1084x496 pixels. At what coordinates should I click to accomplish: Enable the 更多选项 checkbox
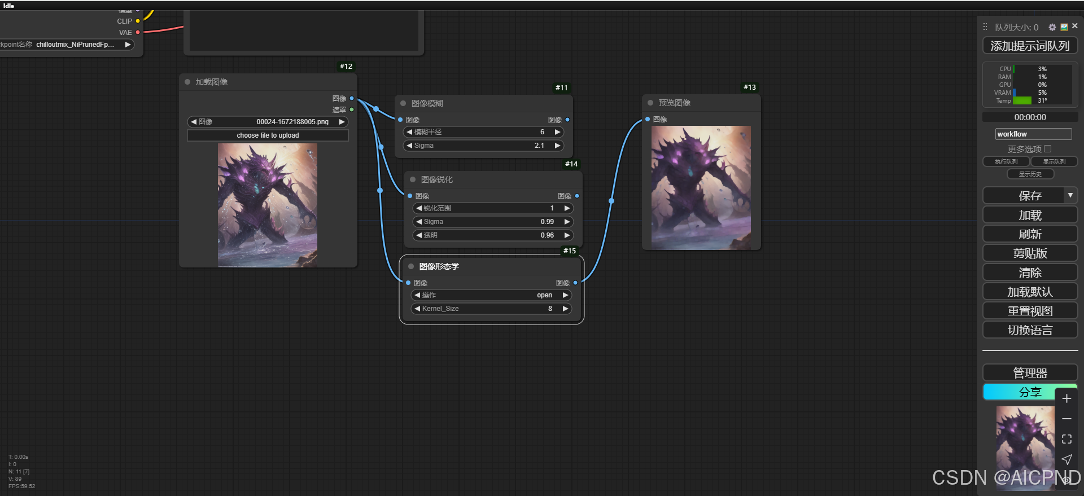(1048, 149)
